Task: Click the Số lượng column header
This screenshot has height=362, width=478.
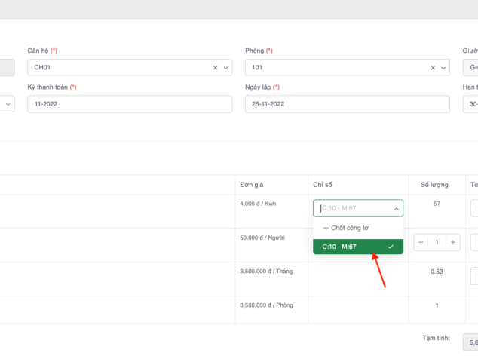Action: (434, 185)
